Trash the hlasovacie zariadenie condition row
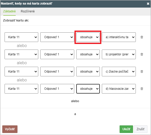 click(x=142, y=89)
